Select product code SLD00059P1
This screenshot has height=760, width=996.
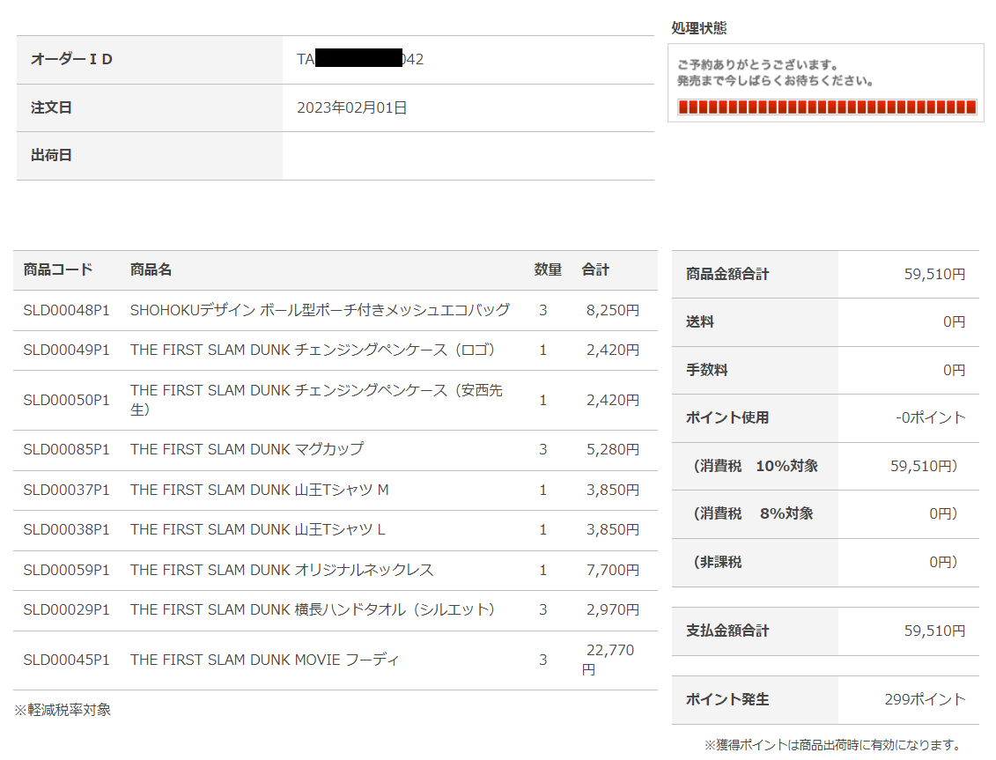(x=67, y=570)
